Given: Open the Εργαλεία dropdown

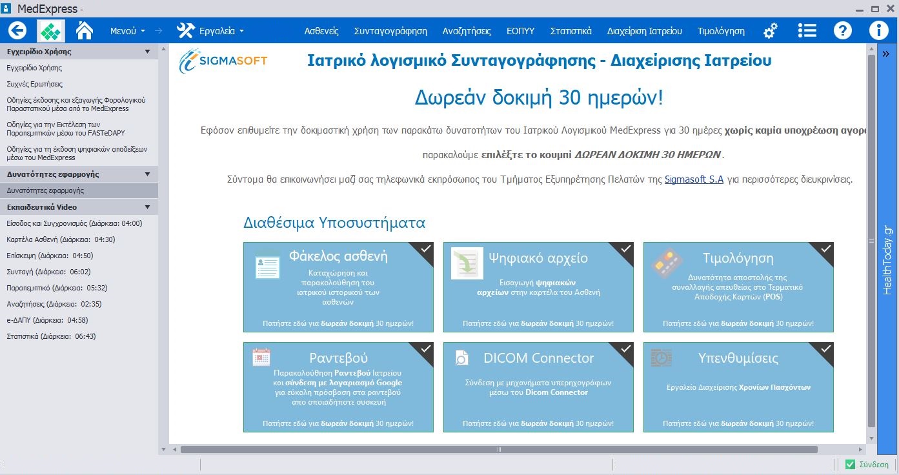Looking at the screenshot, I should click(x=210, y=31).
